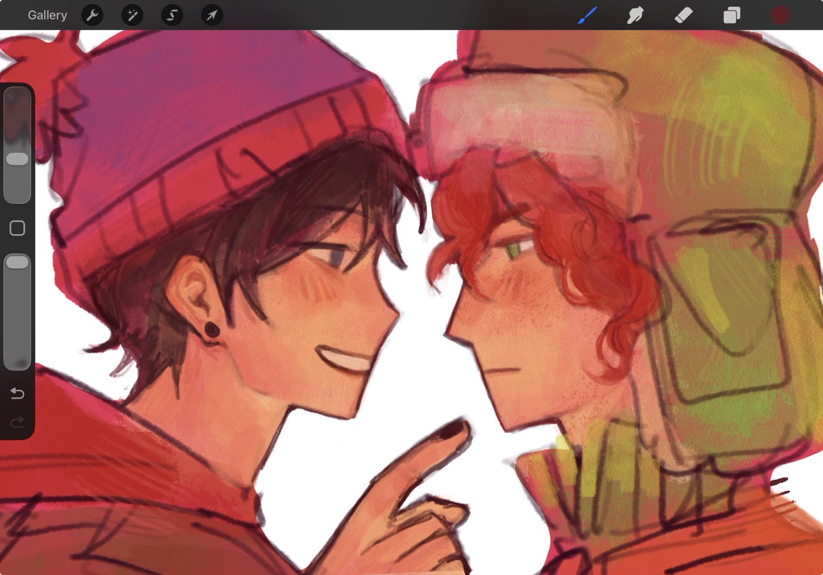Activate the Transform arrow tool

click(212, 15)
